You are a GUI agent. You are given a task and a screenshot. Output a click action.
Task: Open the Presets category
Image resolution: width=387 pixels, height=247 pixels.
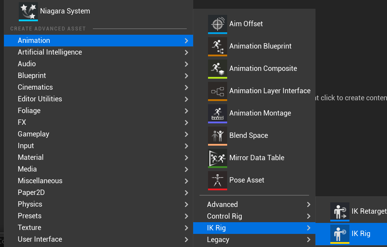tap(99, 216)
